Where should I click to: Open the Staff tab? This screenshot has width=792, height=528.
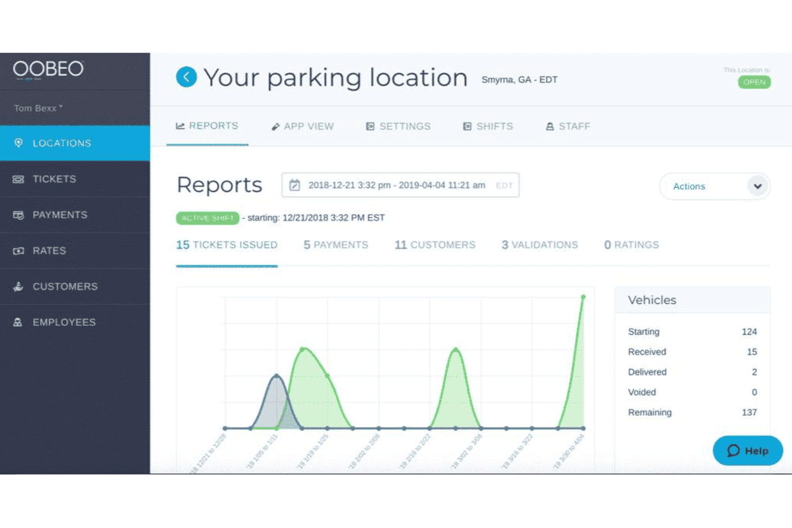tap(568, 126)
